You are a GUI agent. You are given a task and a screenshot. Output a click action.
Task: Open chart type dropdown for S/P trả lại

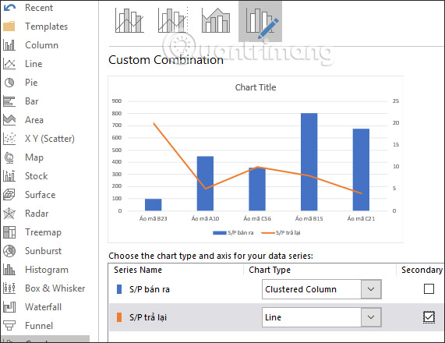(371, 316)
